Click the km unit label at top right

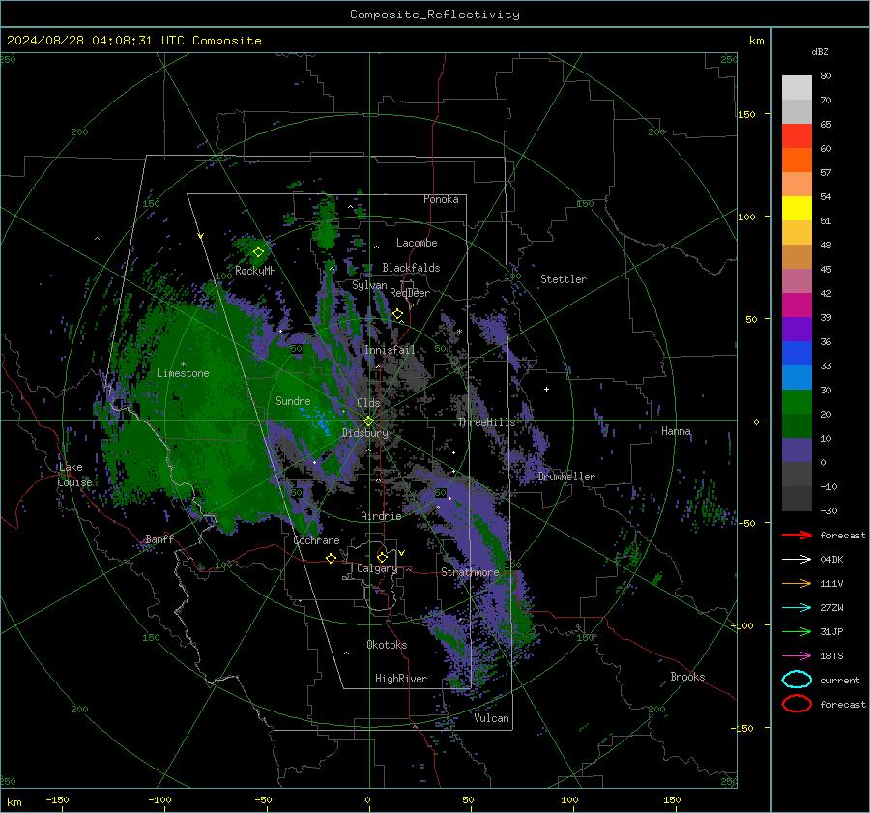point(756,41)
